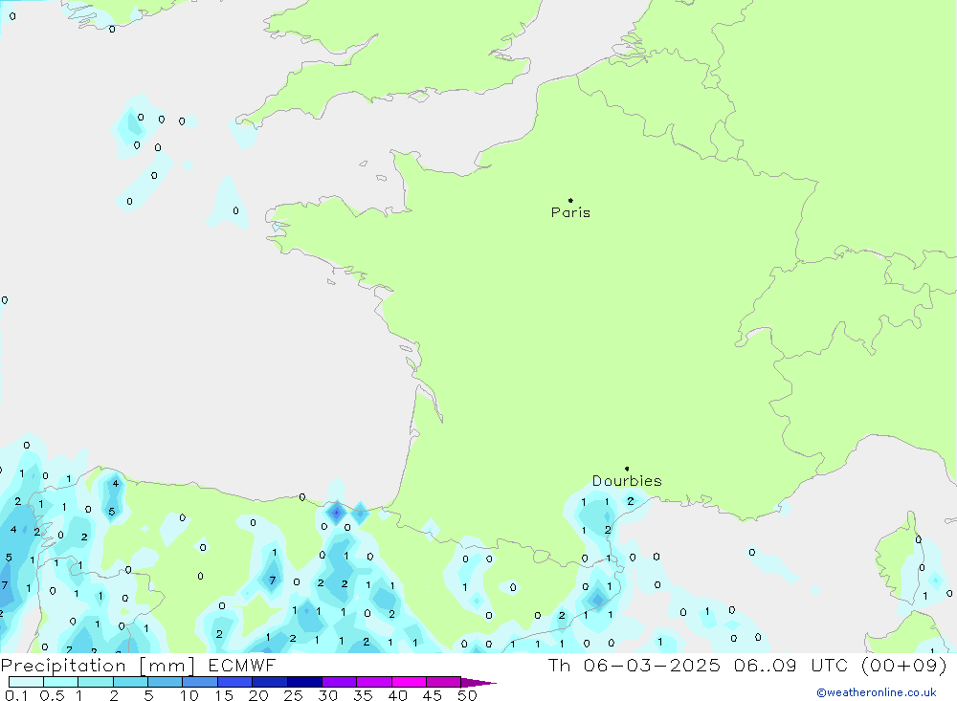Click the Dourbies location label
This screenshot has height=701, width=957.
pos(627,481)
